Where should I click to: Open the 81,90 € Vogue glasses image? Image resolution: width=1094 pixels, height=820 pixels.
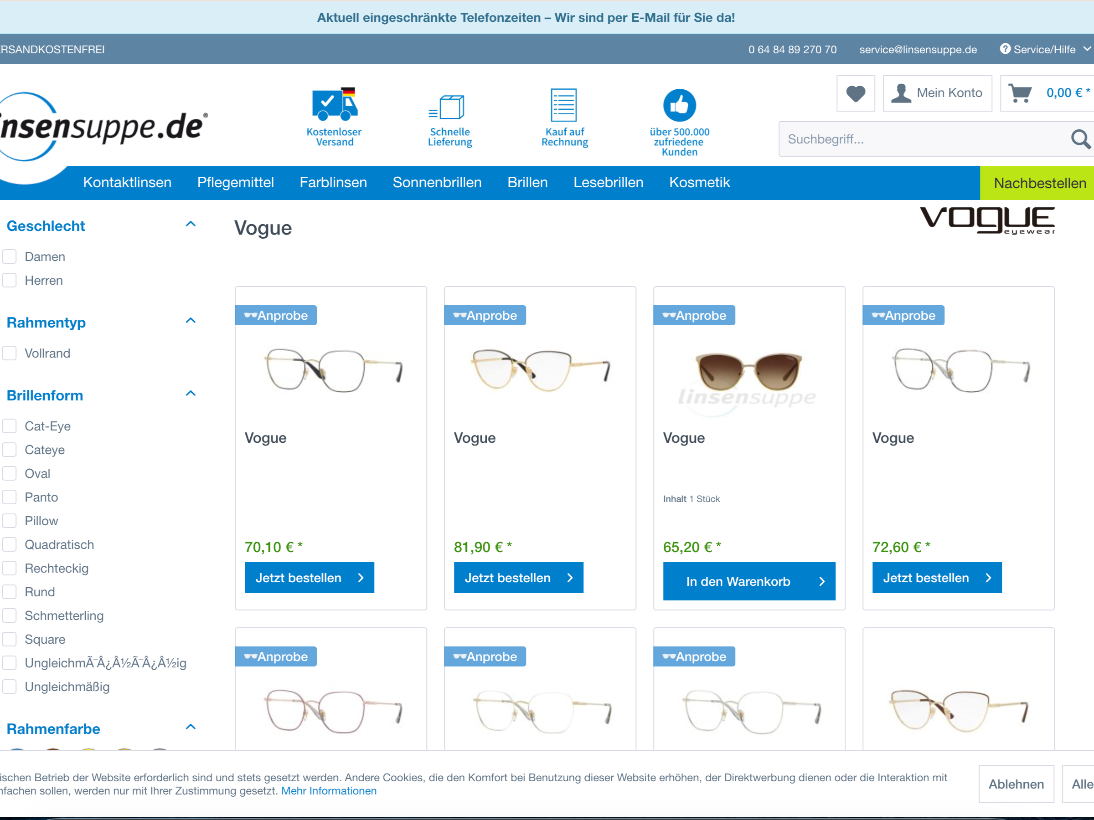(542, 370)
